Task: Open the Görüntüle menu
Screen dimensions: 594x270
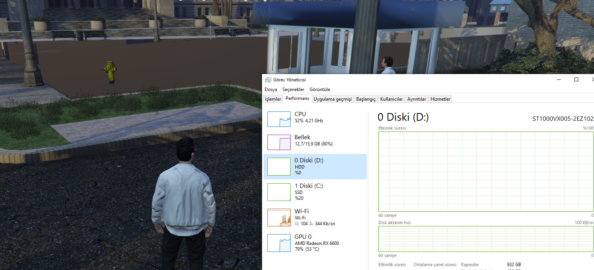Action: click(x=320, y=89)
